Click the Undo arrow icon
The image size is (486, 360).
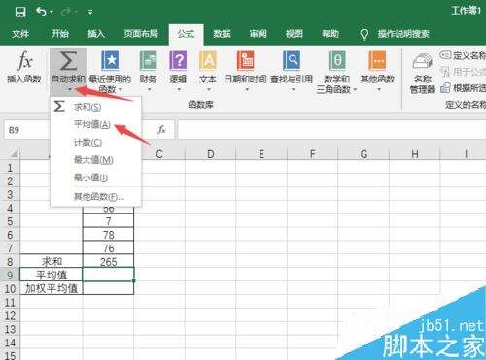pyautogui.click(x=41, y=12)
